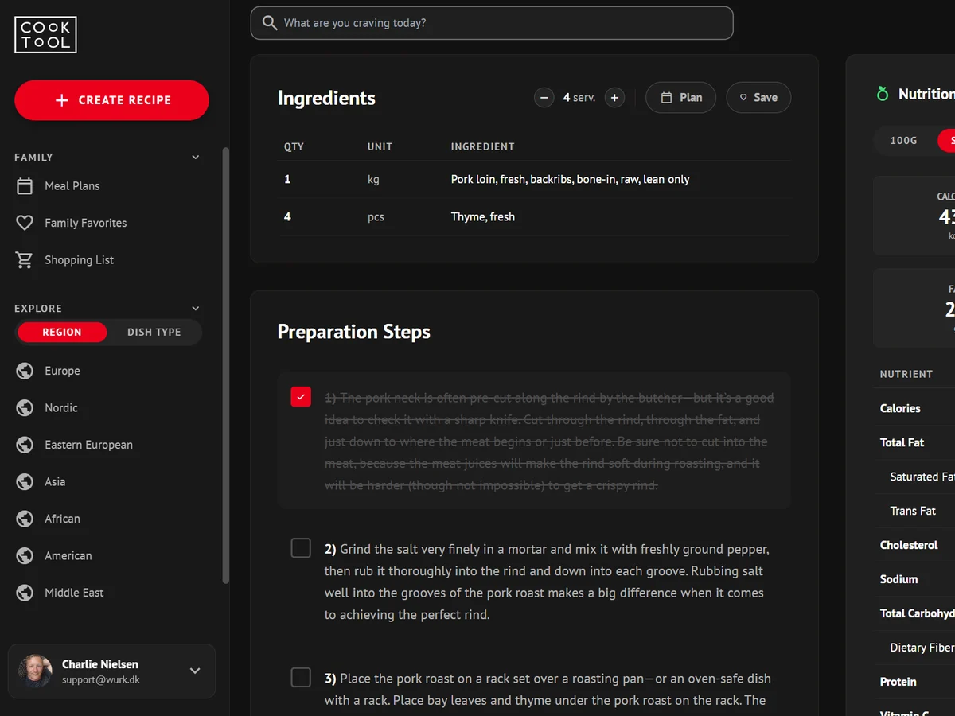Viewport: 955px width, 716px height.
Task: Click the Preparation Steps heading
Action: click(354, 332)
